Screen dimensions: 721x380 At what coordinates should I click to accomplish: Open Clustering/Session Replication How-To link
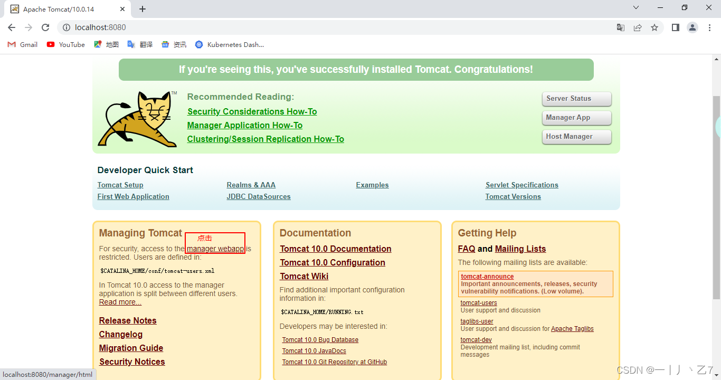coord(265,139)
